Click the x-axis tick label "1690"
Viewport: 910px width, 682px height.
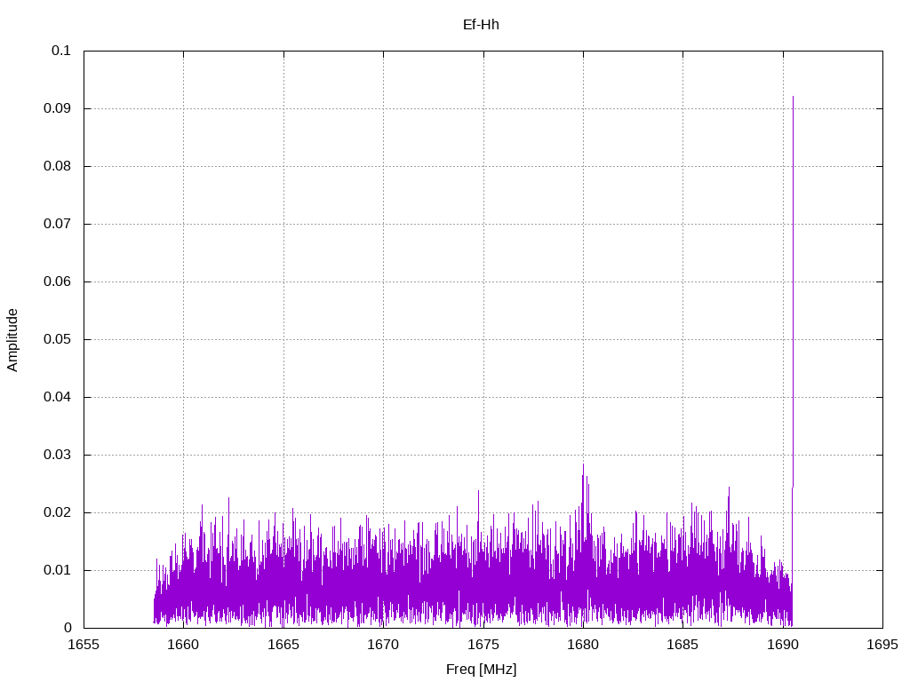coord(783,645)
